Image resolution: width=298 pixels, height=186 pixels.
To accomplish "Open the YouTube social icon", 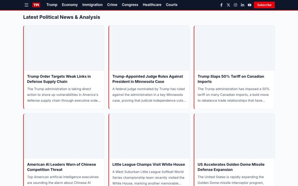I will click(250, 5).
